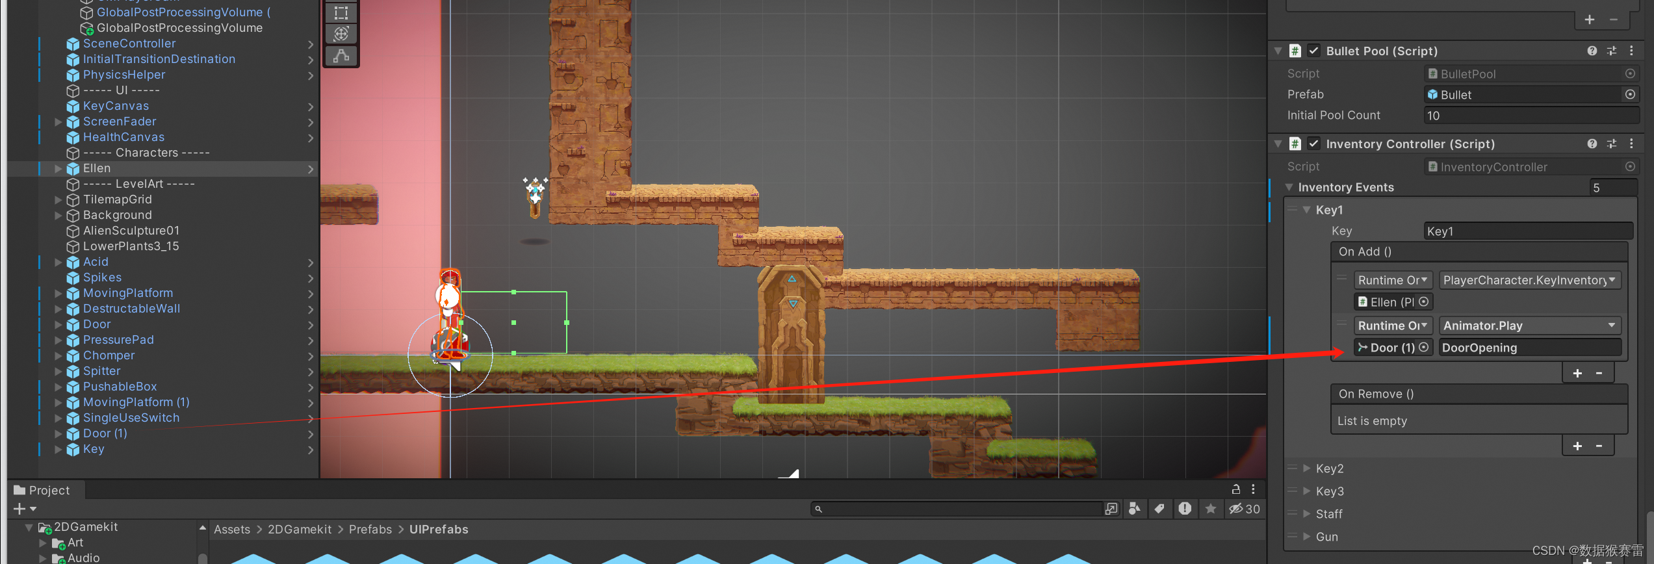Expand the Staff inventory event

(x=1306, y=513)
